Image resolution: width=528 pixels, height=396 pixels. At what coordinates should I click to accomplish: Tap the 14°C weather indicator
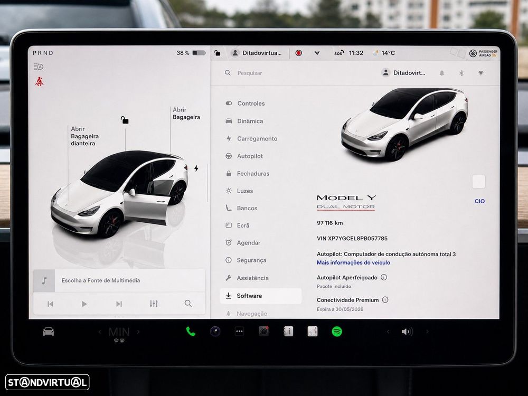pyautogui.click(x=384, y=53)
